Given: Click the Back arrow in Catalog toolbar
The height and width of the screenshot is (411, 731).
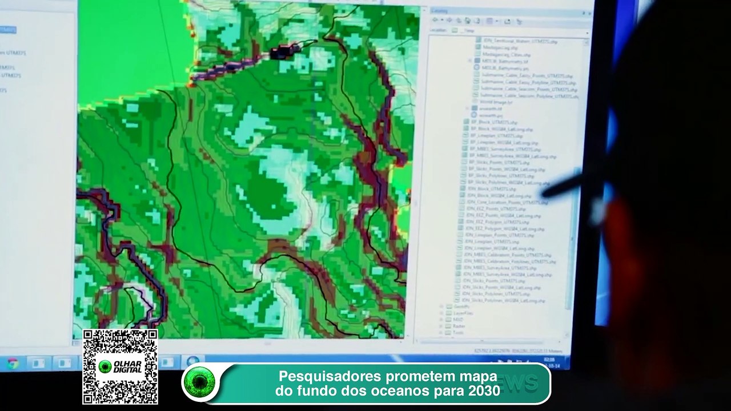Looking at the screenshot, I should point(436,21).
